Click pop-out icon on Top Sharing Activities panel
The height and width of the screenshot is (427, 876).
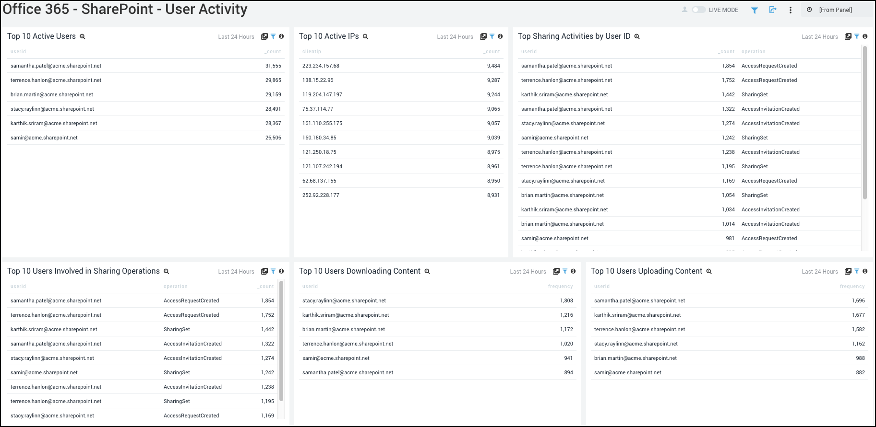coord(848,36)
